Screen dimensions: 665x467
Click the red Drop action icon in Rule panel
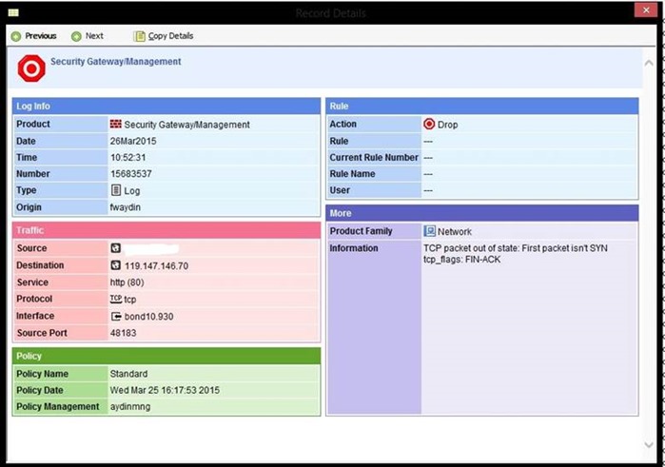coord(429,124)
